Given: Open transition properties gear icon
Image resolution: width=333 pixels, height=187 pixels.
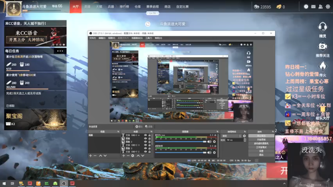Looking at the screenshot, I should tap(244, 136).
